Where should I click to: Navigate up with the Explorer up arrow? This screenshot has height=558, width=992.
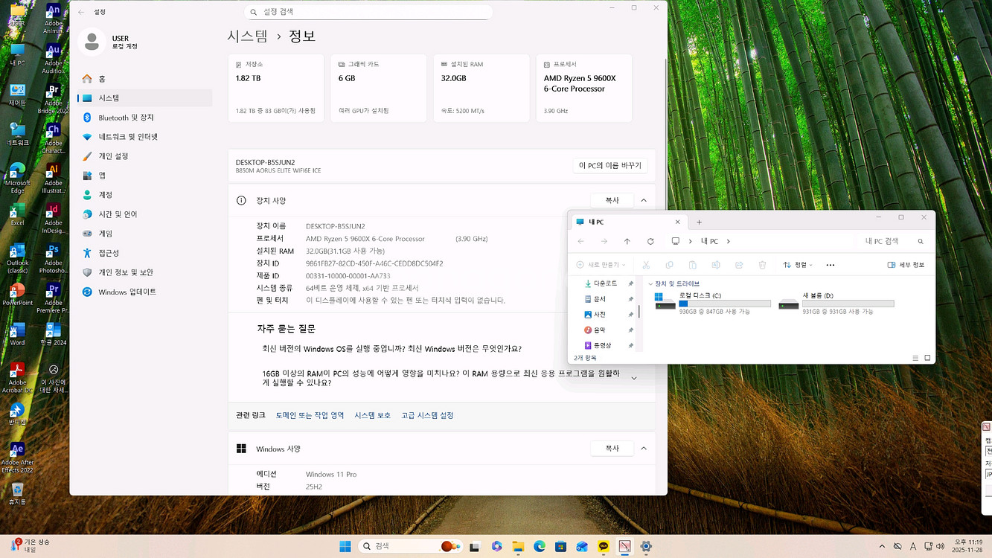[626, 240]
